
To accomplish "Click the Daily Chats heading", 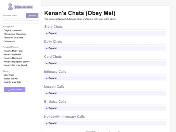I will [53, 42].
